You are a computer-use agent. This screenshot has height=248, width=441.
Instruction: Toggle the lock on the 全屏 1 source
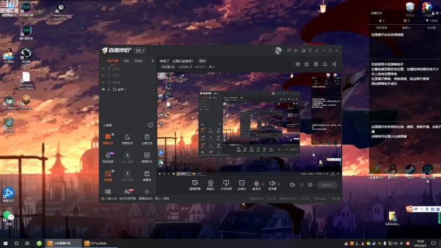(x=109, y=89)
